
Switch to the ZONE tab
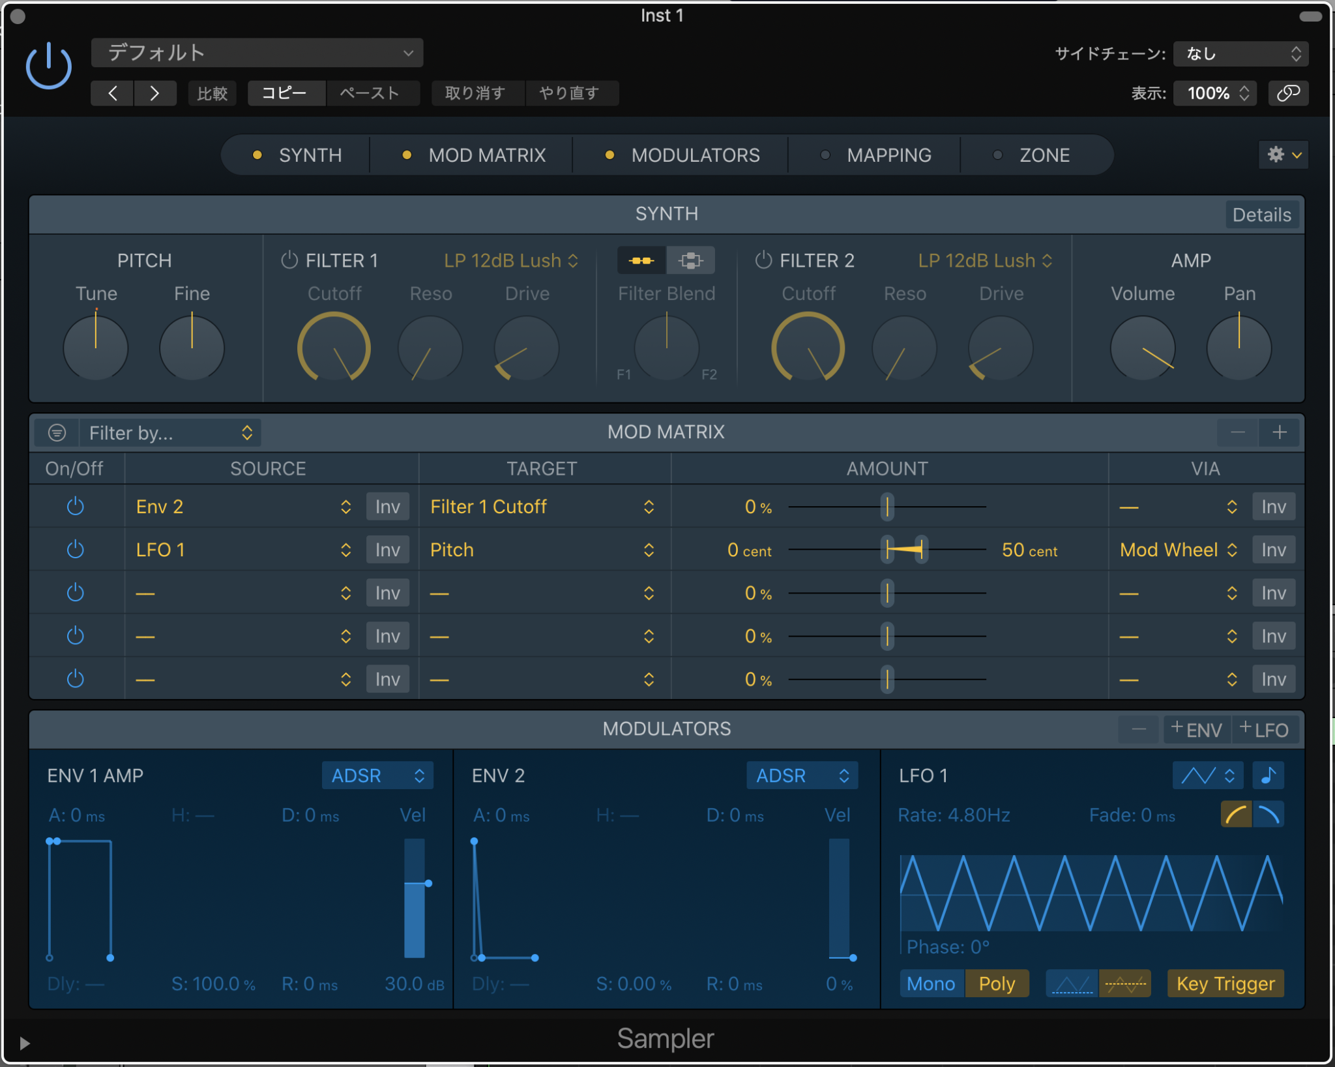[1043, 155]
